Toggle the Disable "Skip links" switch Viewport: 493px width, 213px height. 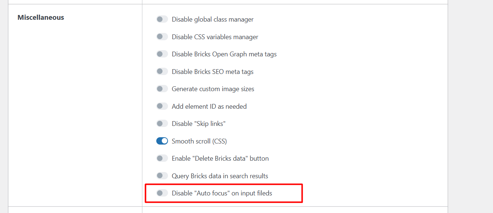(x=162, y=124)
